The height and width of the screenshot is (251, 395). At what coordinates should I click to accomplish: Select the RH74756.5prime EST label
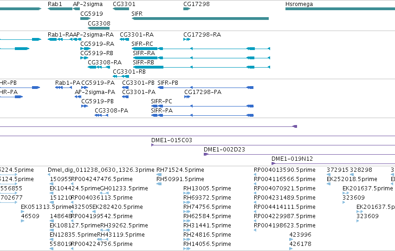coord(207,207)
